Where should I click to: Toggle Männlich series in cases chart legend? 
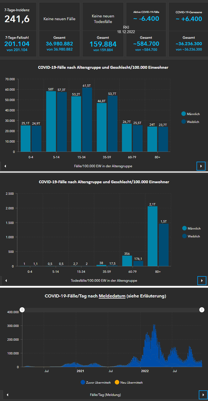[x=184, y=114]
